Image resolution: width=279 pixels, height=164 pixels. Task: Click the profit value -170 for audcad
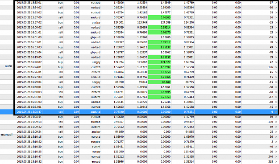[270, 122]
